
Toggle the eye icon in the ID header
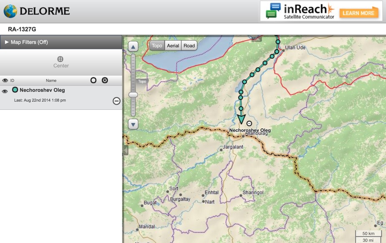coord(5,80)
